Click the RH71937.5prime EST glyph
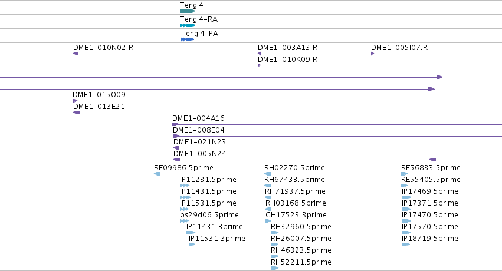This screenshot has width=502, height=271. (x=268, y=197)
